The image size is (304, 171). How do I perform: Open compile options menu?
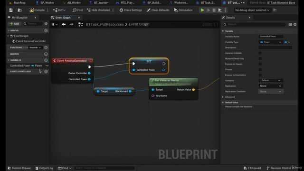[48, 10]
